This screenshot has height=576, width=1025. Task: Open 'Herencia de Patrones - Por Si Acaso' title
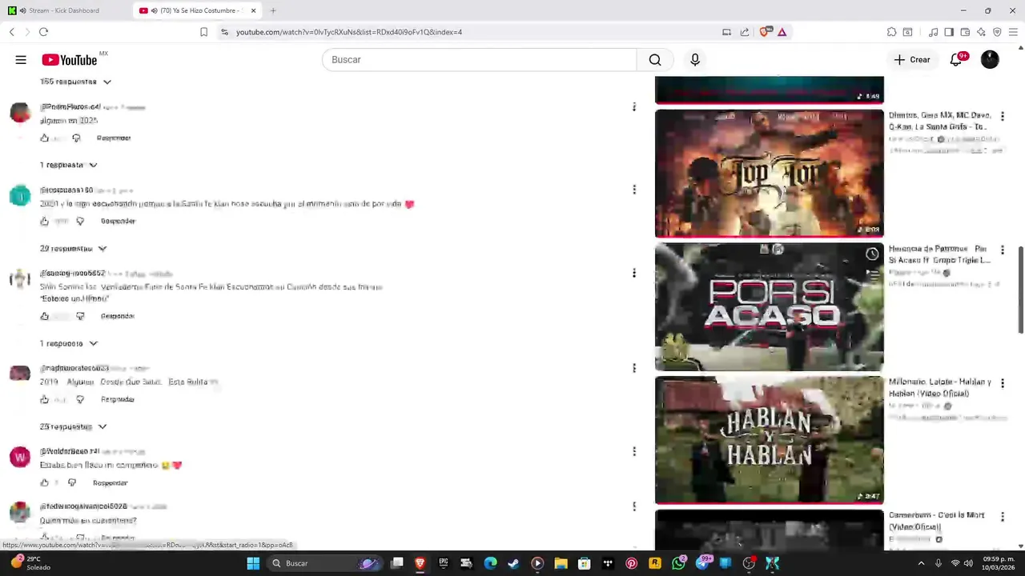[x=939, y=254]
